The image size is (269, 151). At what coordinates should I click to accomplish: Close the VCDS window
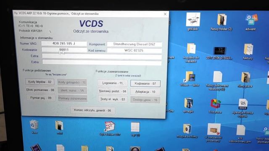165,14
